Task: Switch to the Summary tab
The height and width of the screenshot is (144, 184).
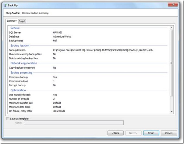Action: click(x=12, y=21)
